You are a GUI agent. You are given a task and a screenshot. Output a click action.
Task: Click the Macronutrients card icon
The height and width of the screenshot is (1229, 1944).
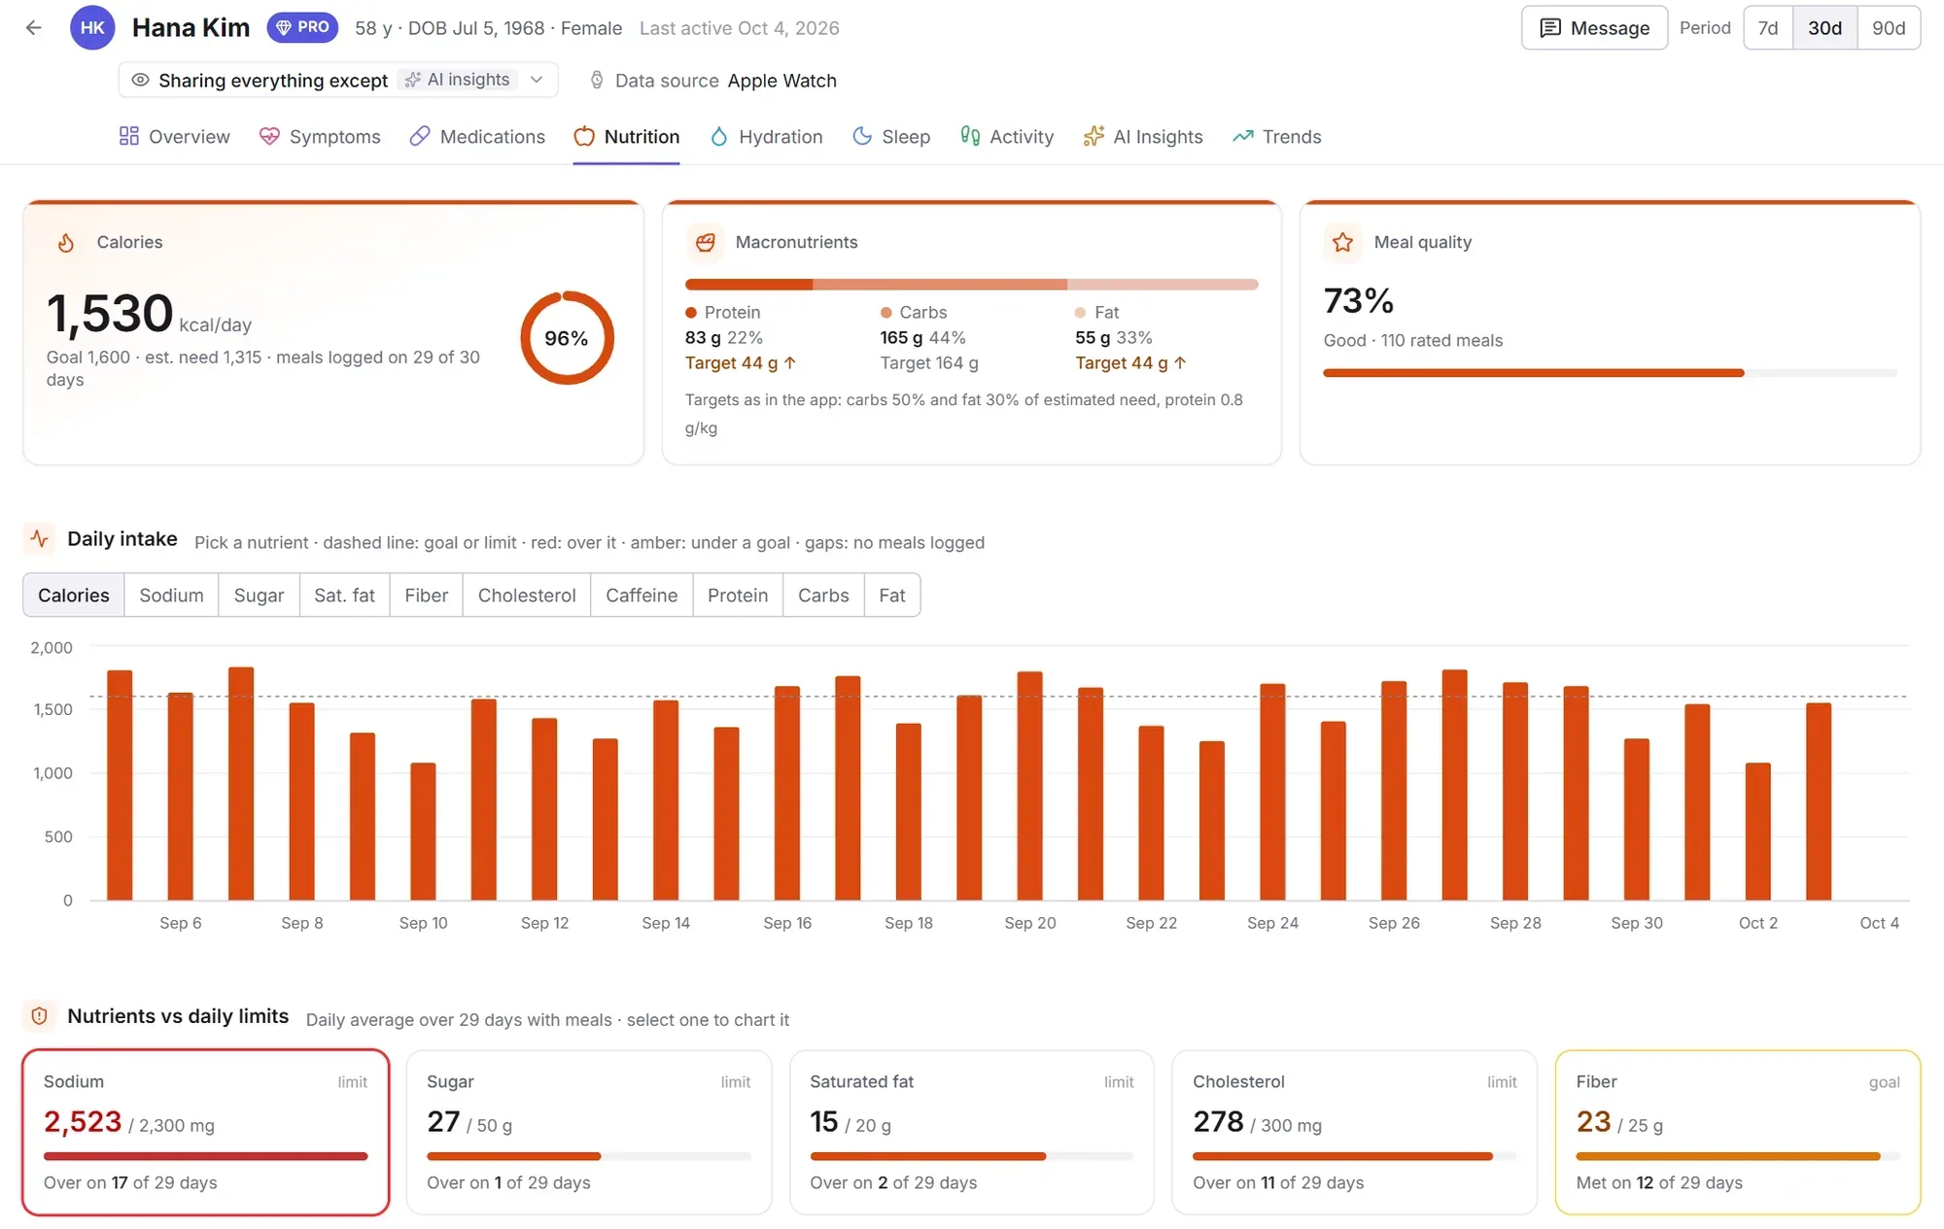click(x=706, y=242)
